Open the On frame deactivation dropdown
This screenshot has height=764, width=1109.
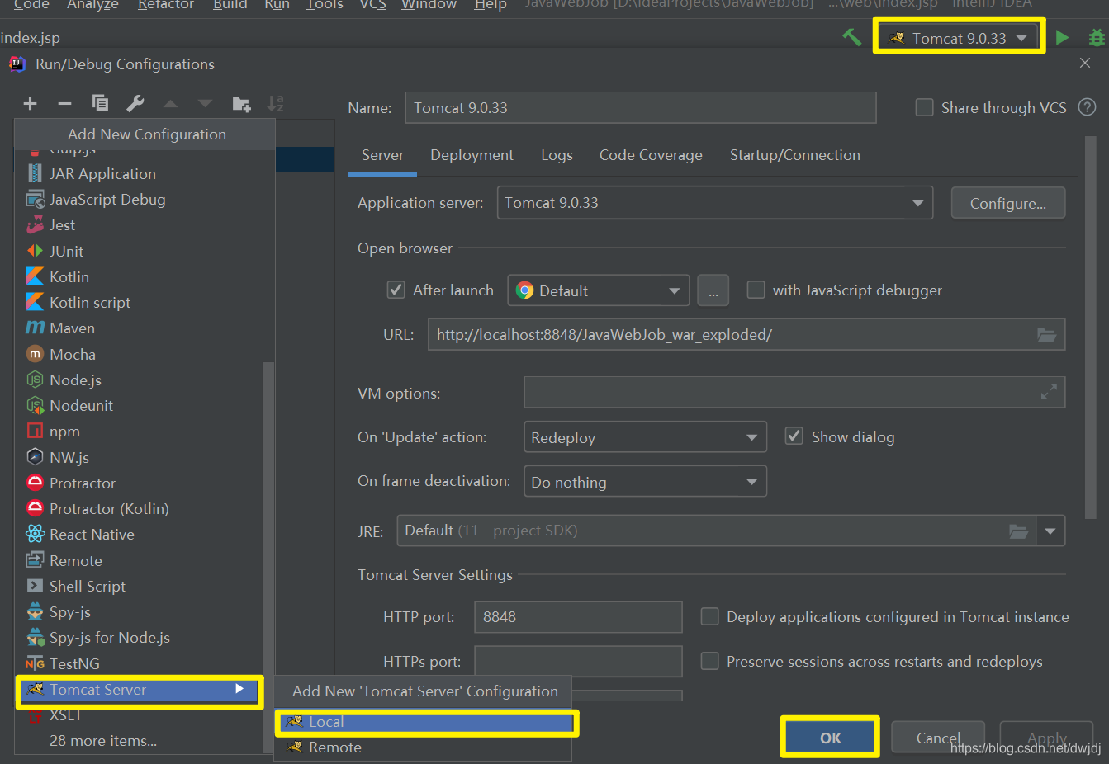(x=646, y=482)
